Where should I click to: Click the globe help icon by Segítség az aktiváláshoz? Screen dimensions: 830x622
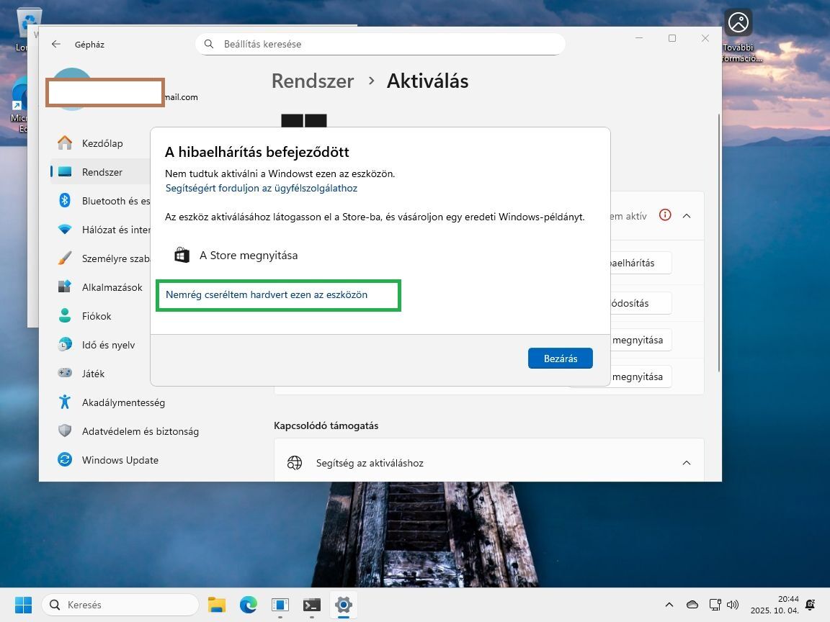(294, 463)
